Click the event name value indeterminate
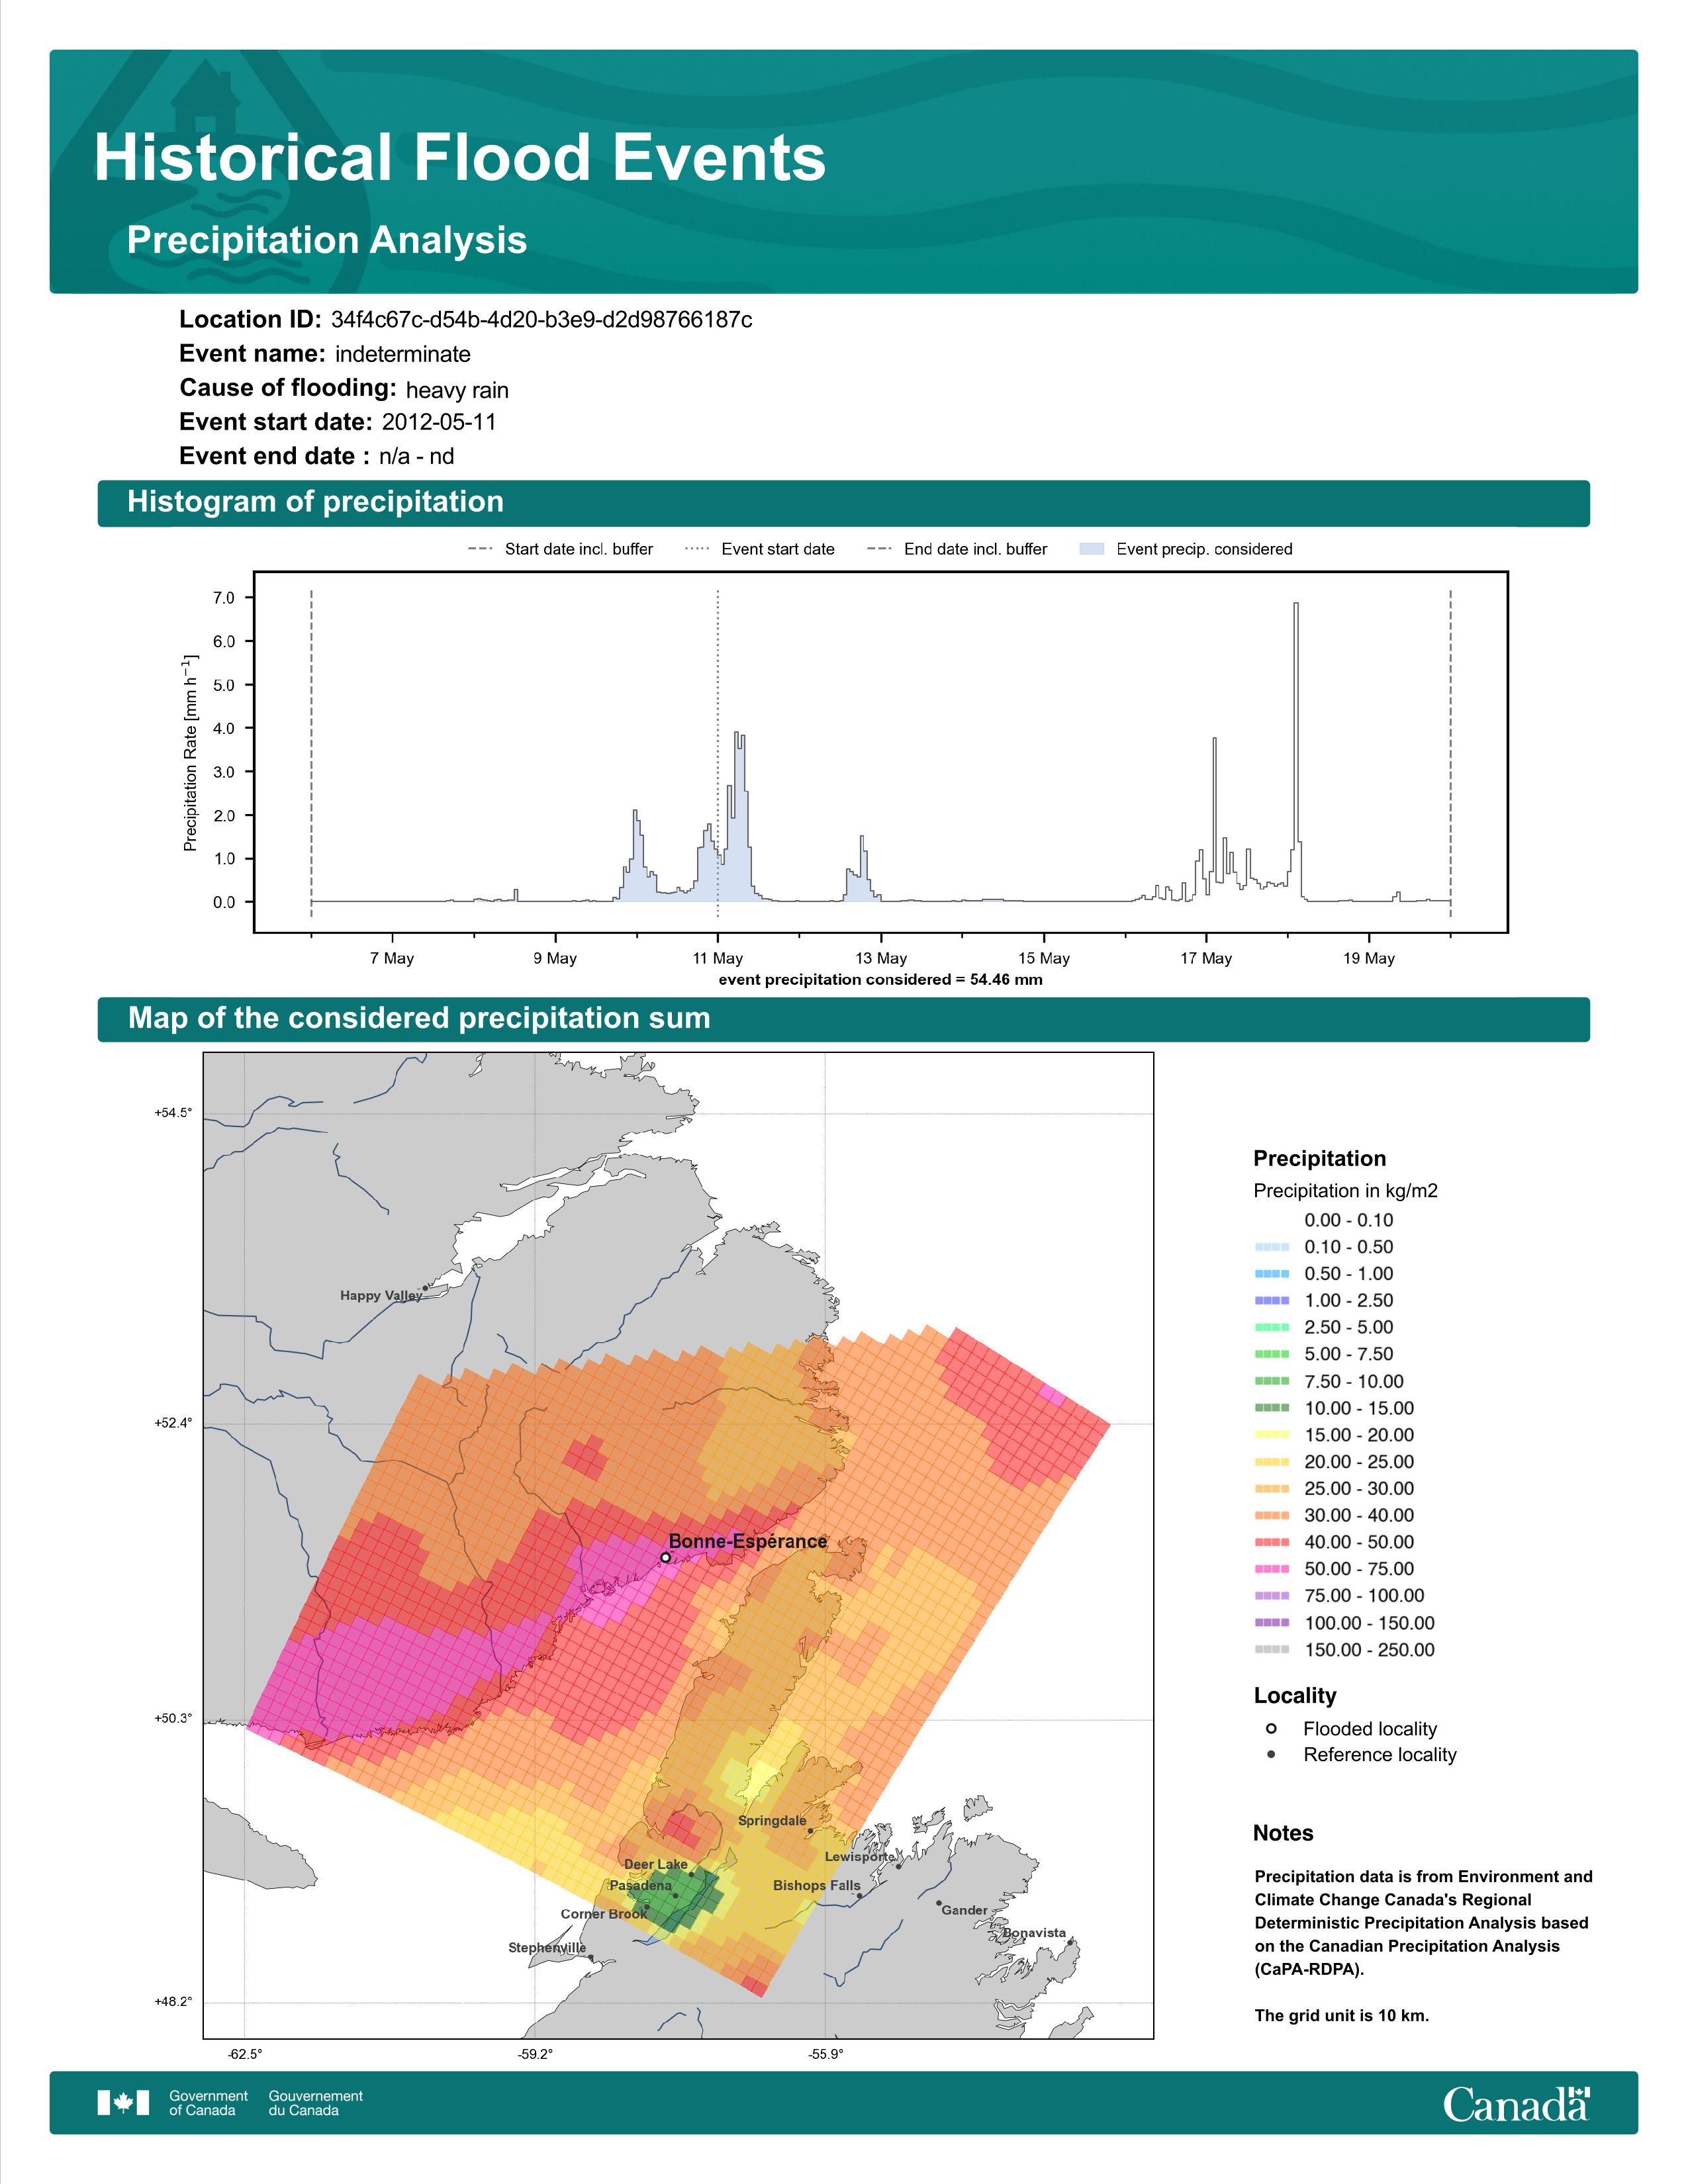Viewport: 1688px width, 2184px height. coord(403,354)
